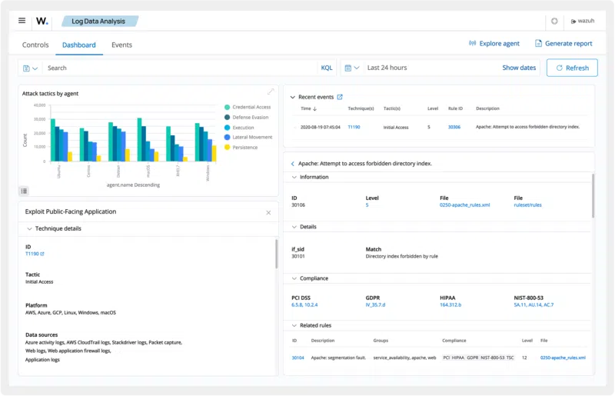Click the Wazuh logo icon

pos(42,21)
